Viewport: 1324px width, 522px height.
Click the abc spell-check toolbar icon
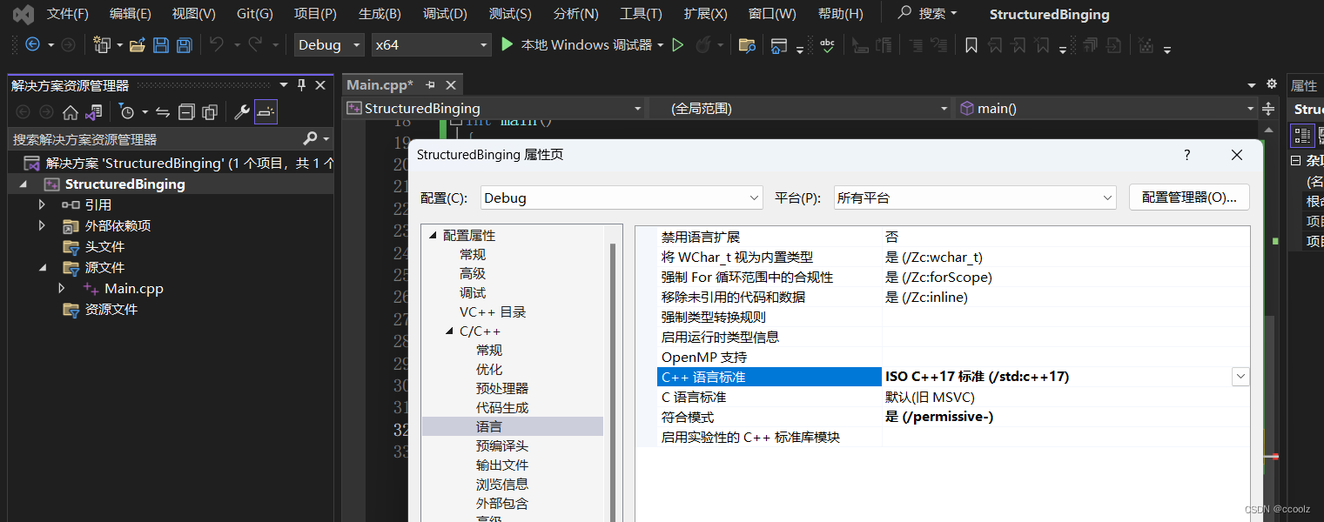[828, 44]
